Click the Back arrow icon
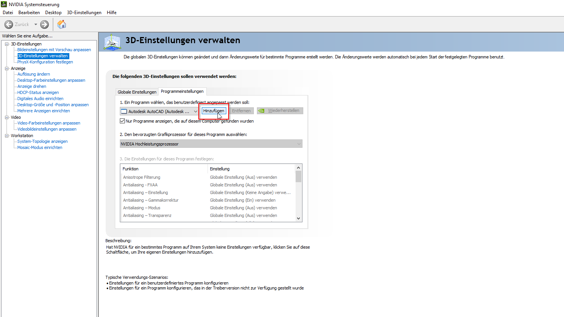 coord(9,24)
